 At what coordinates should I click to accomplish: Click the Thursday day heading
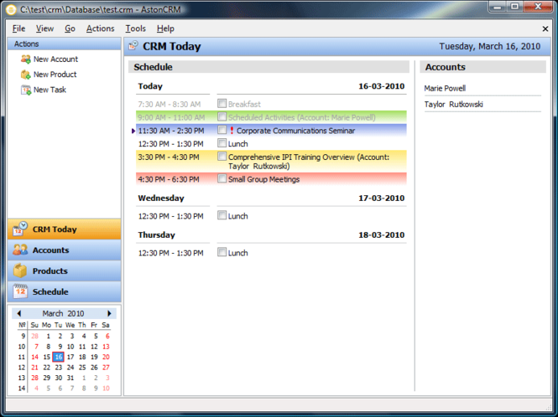(157, 235)
